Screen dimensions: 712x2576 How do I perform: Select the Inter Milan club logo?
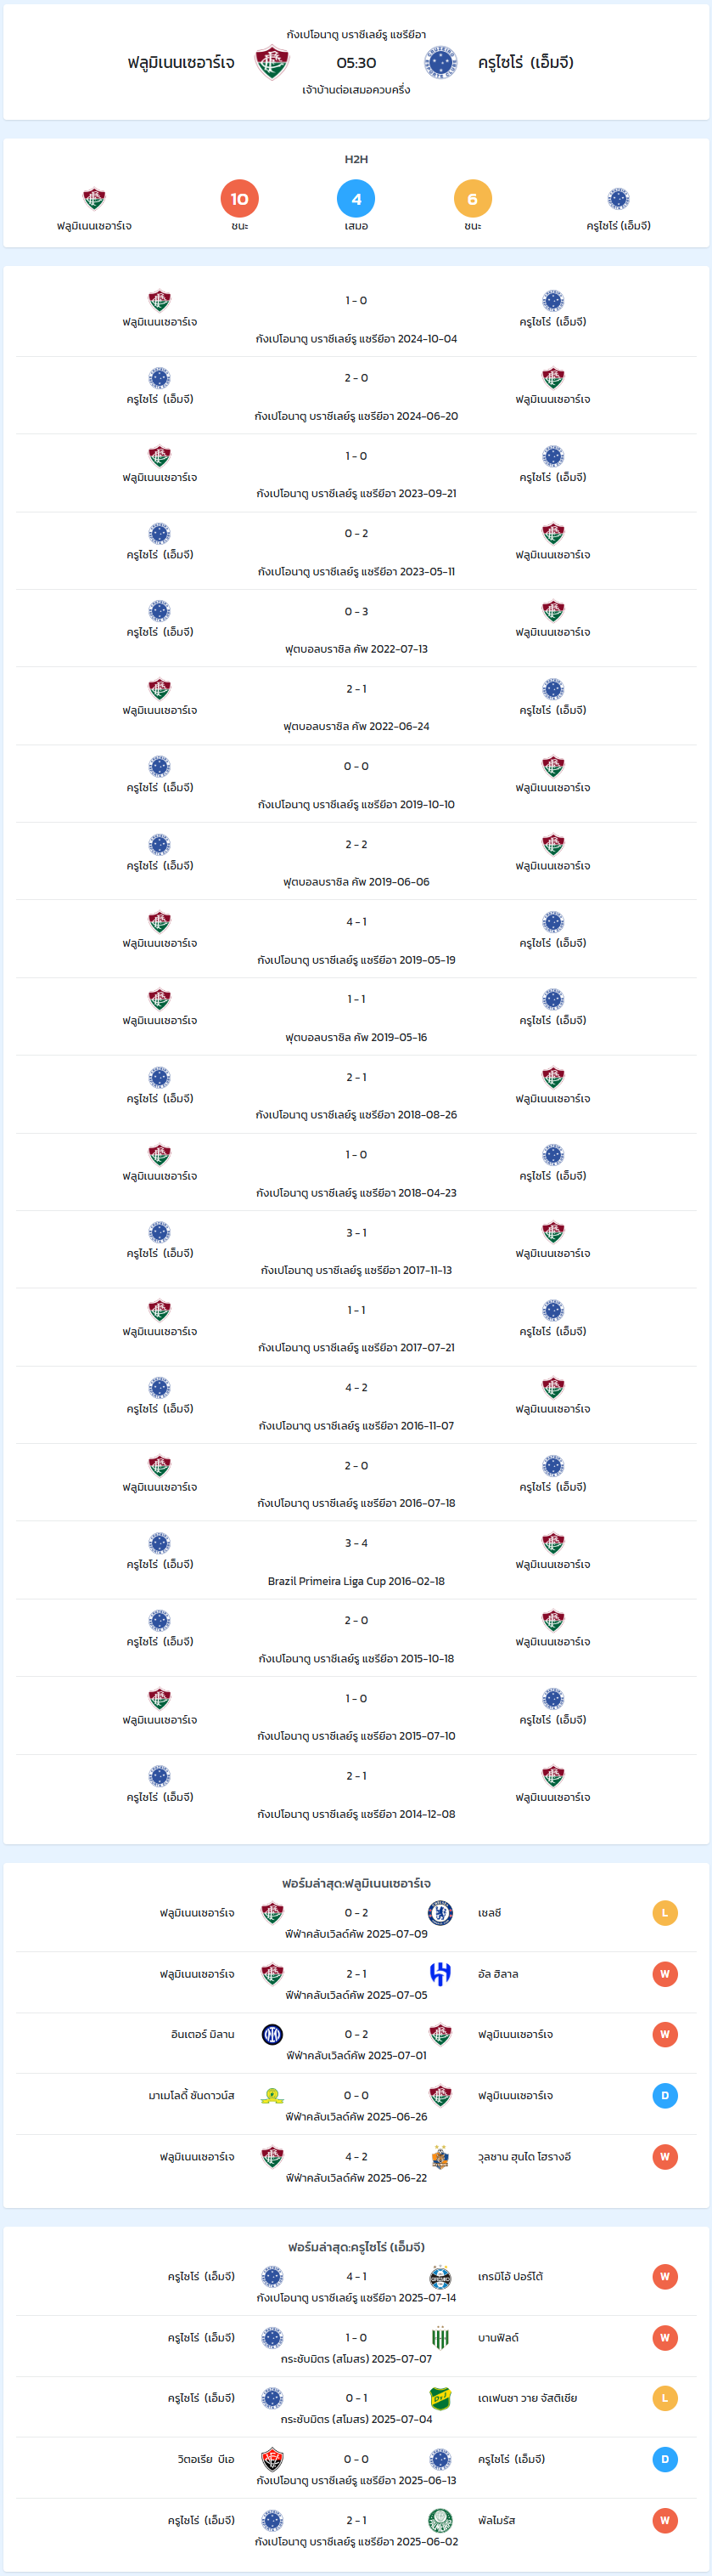click(272, 2034)
